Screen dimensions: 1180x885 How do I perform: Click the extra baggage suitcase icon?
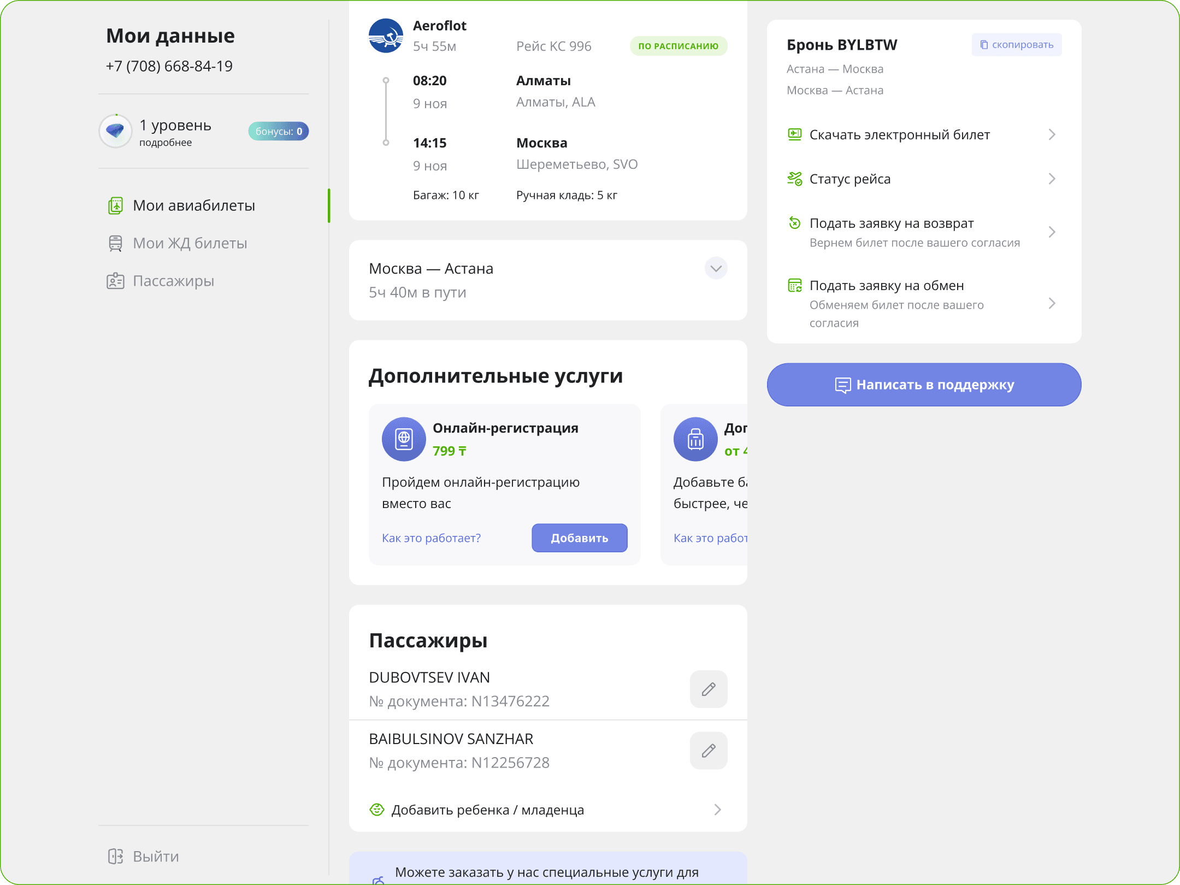pos(695,439)
